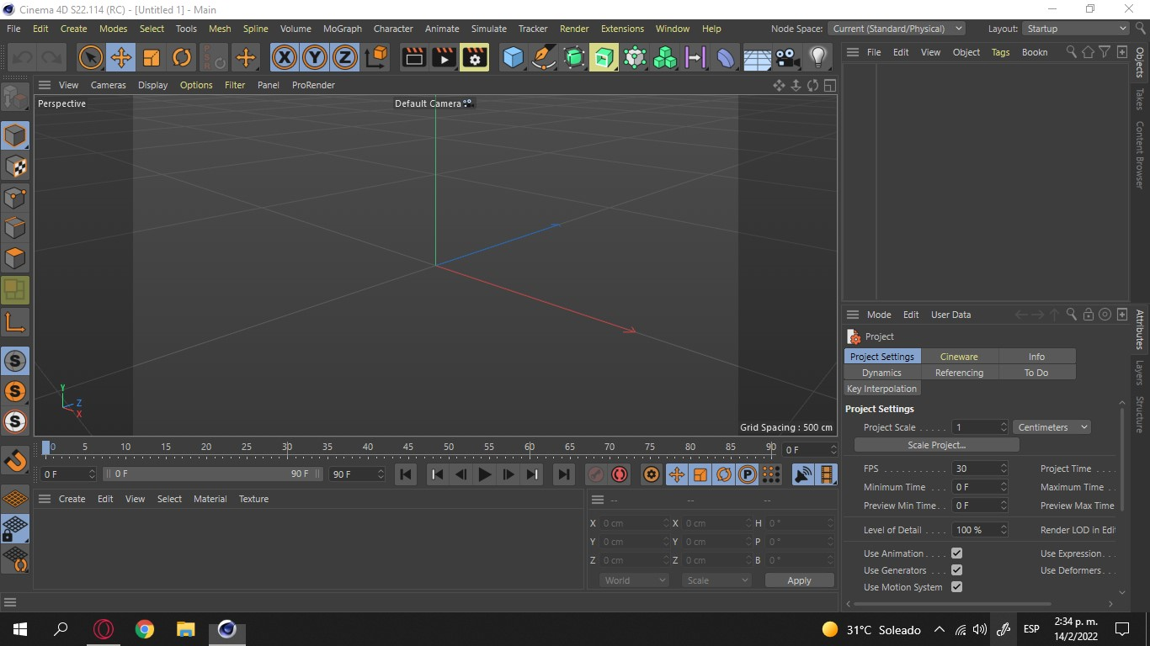1150x646 pixels.
Task: Toggle the Z axis lock
Action: coord(345,57)
